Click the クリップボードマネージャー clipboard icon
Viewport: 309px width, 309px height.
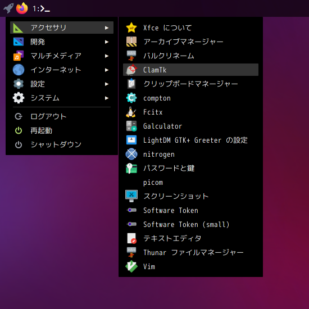[x=131, y=84]
